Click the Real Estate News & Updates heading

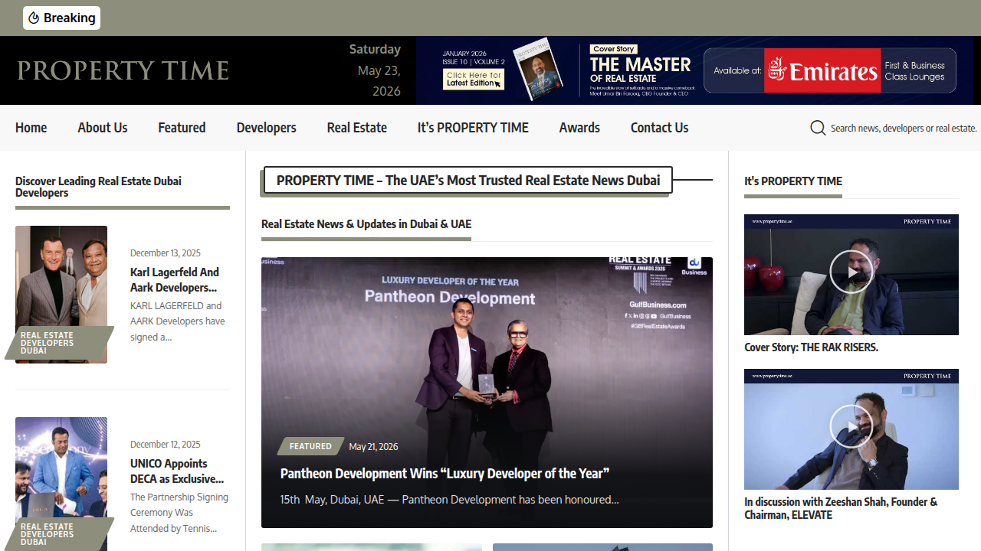[366, 224]
